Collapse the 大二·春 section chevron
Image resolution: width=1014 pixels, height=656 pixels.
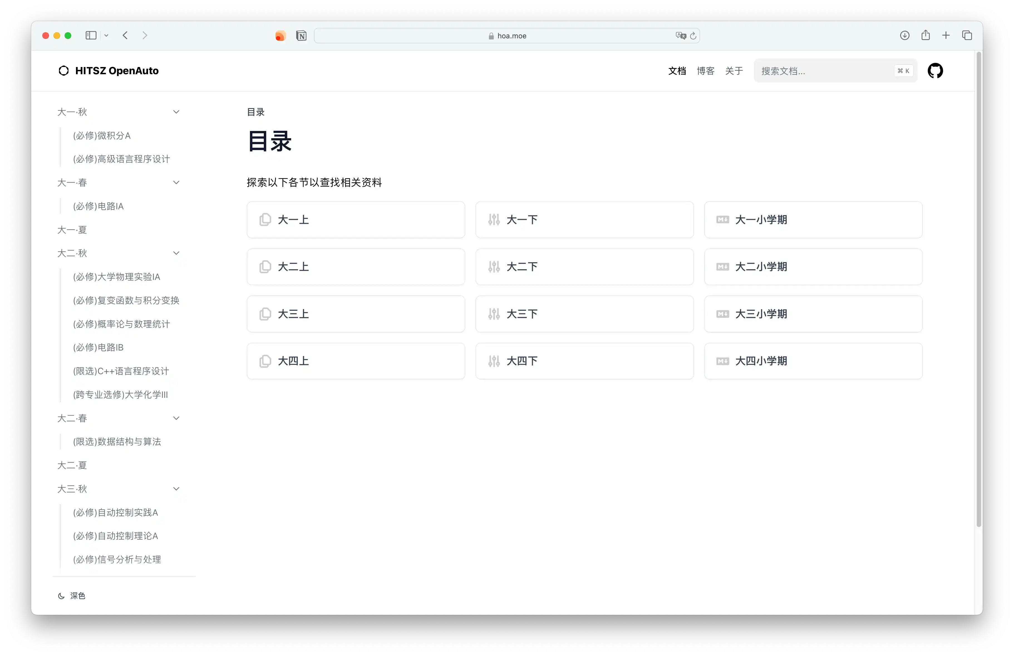[x=176, y=418]
